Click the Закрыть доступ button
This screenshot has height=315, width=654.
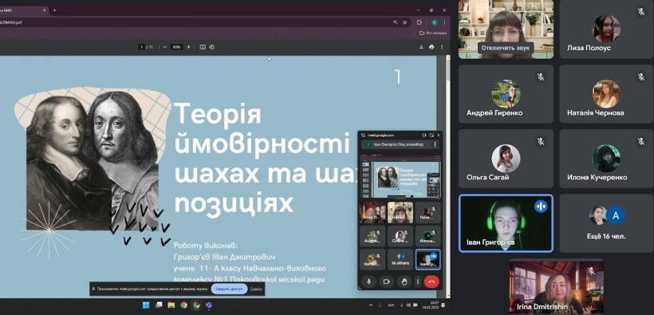(x=229, y=289)
